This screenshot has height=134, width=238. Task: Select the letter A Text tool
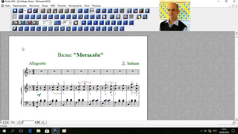[86, 16]
